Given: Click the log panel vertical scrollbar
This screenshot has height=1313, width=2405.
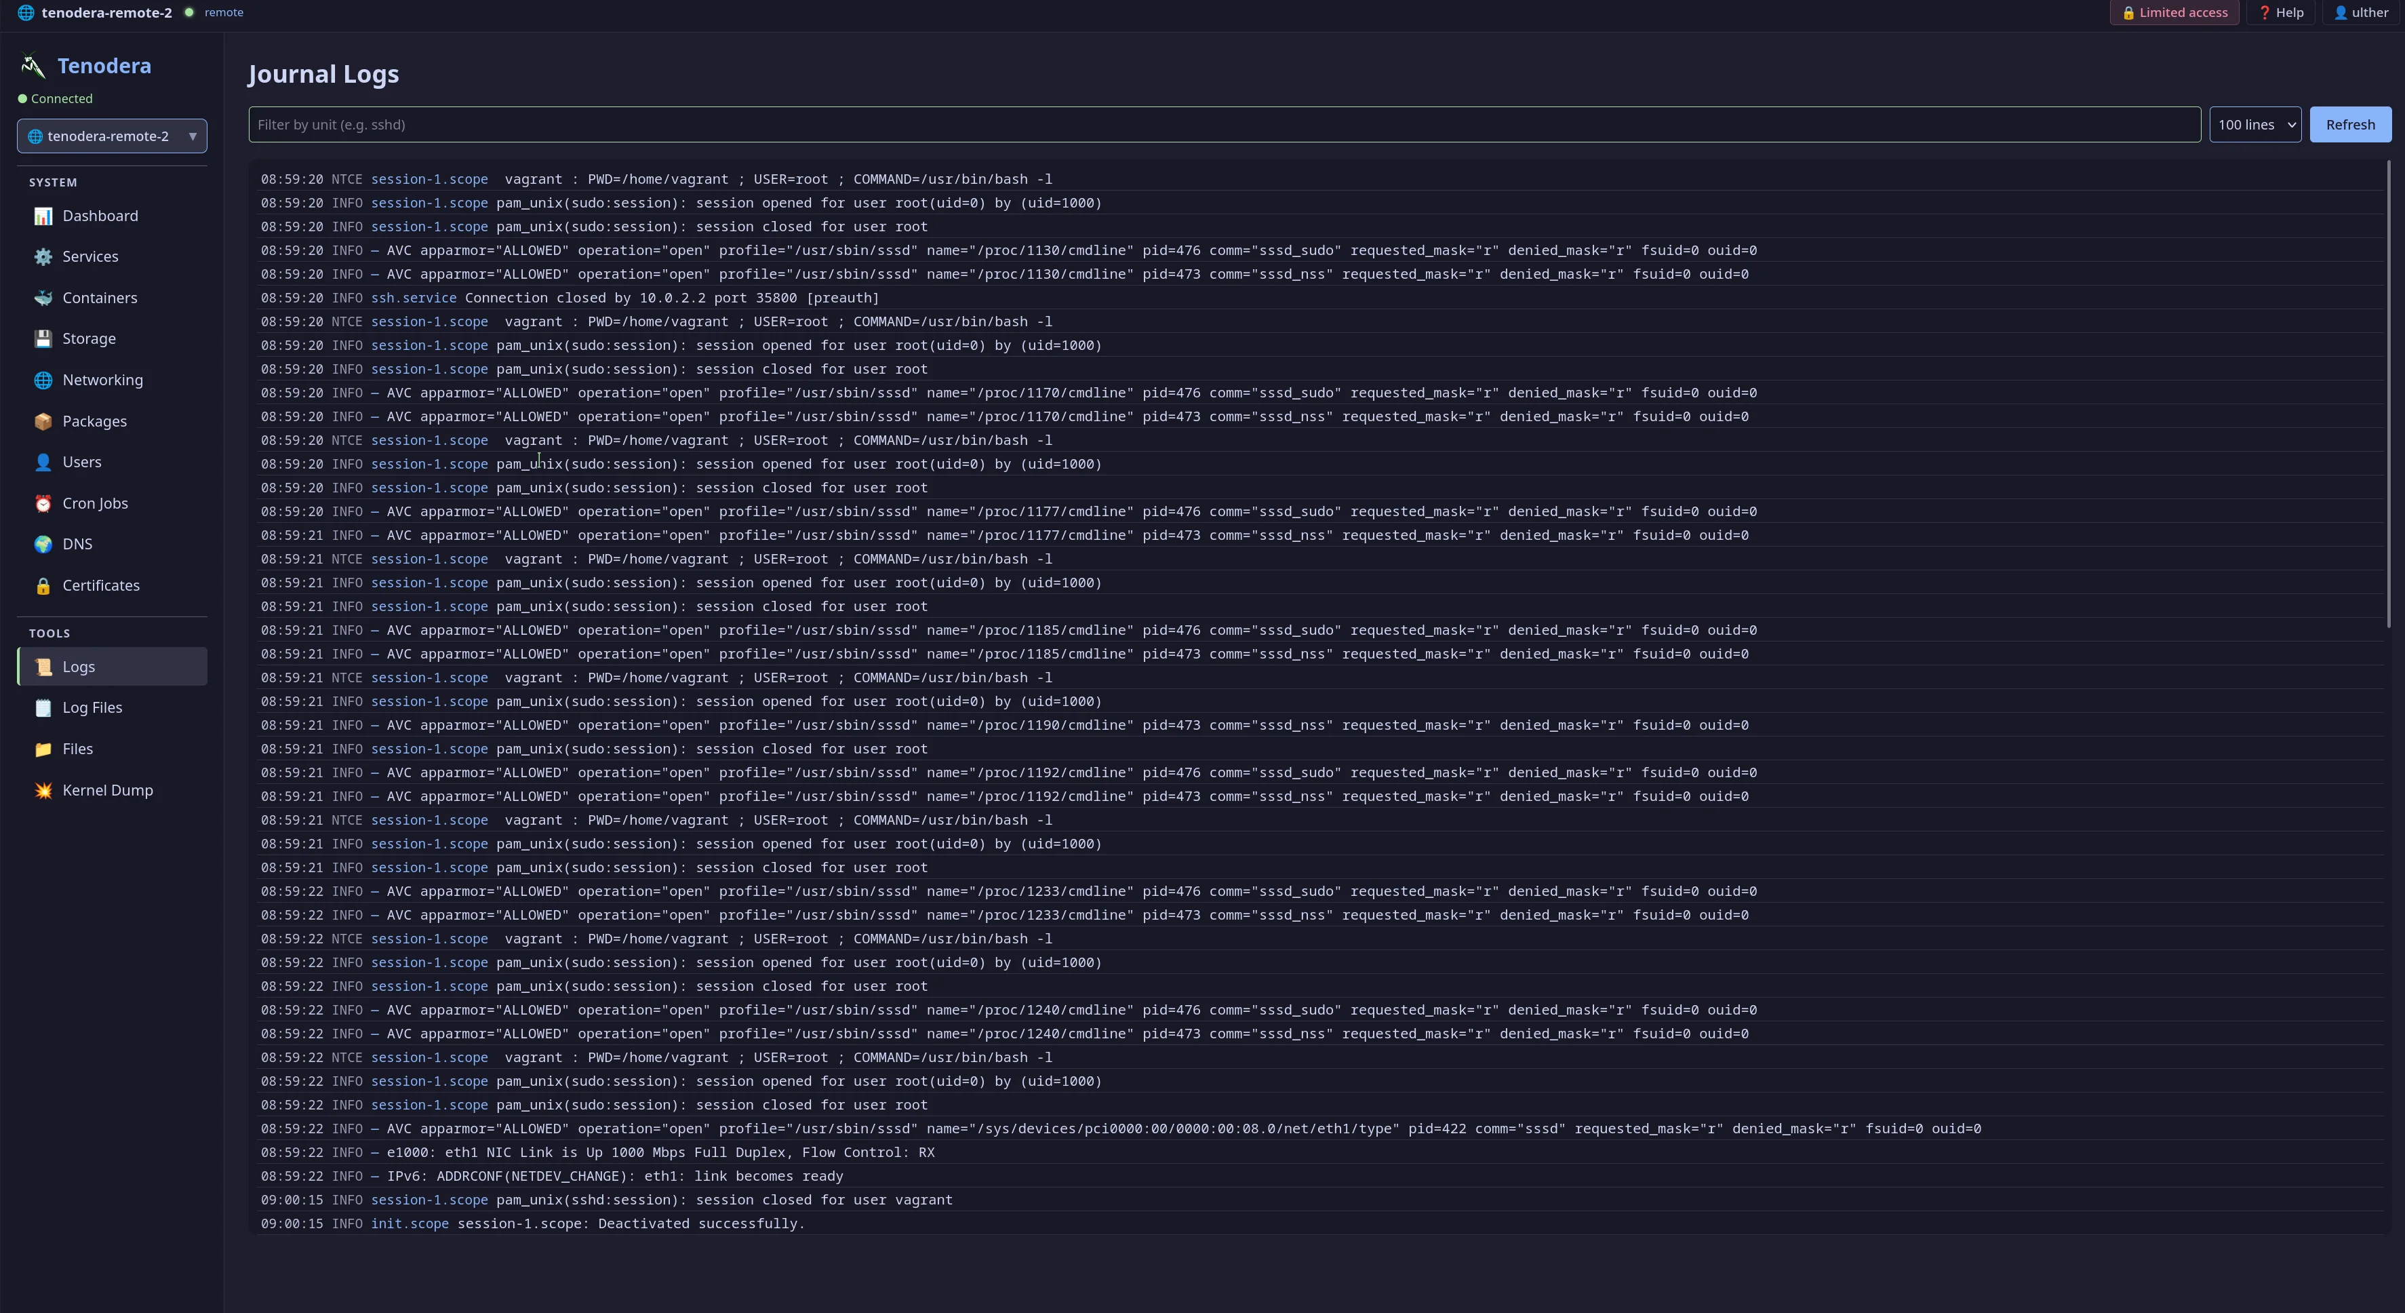Looking at the screenshot, I should [x=2388, y=393].
